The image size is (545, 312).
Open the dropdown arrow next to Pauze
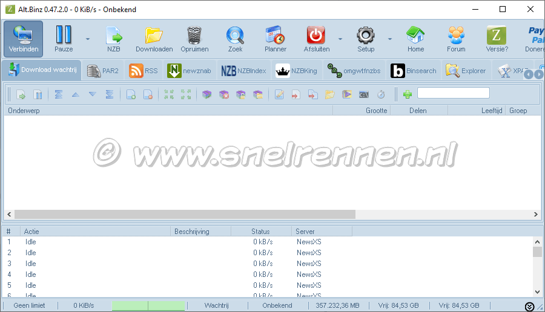point(88,39)
